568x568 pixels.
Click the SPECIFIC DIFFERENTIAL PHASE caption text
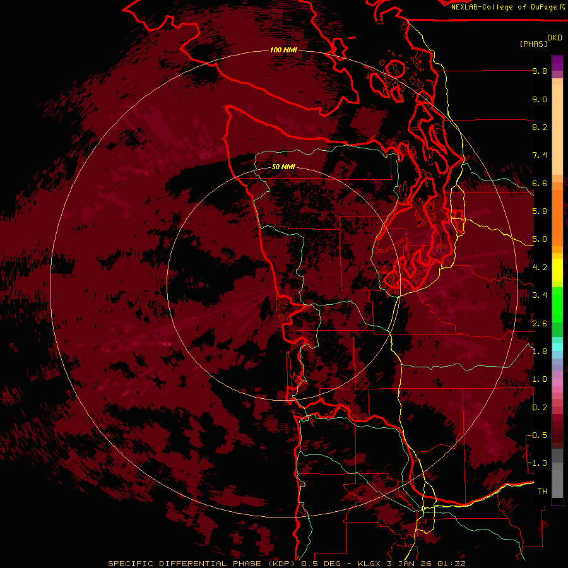(185, 564)
